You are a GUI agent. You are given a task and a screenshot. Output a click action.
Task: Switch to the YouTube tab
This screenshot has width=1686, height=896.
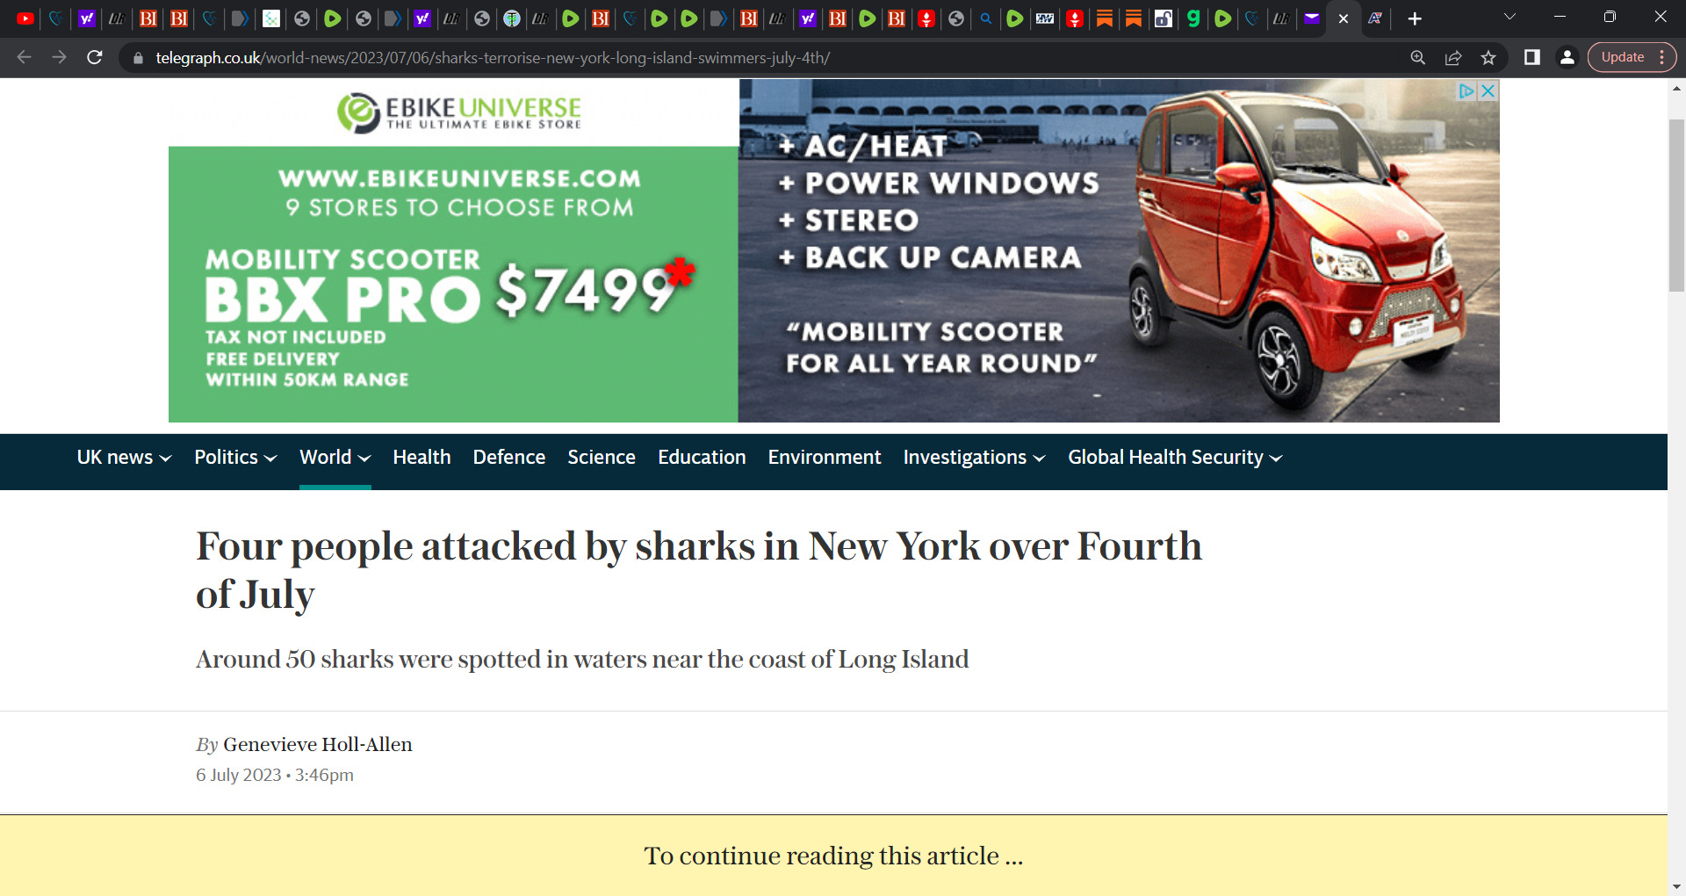point(25,18)
